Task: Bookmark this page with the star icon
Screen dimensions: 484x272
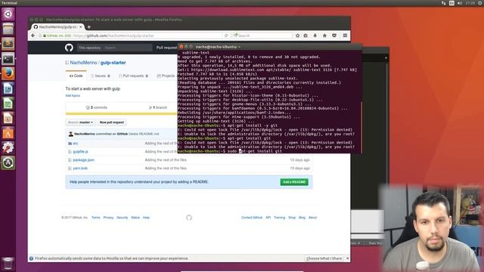Action: click(x=297, y=36)
